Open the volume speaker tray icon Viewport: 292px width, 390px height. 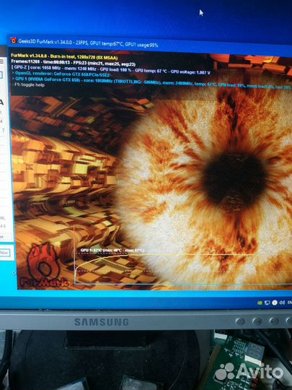click(282, 303)
